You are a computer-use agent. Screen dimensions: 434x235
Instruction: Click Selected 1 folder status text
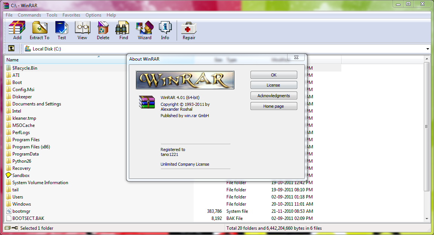[37, 228]
